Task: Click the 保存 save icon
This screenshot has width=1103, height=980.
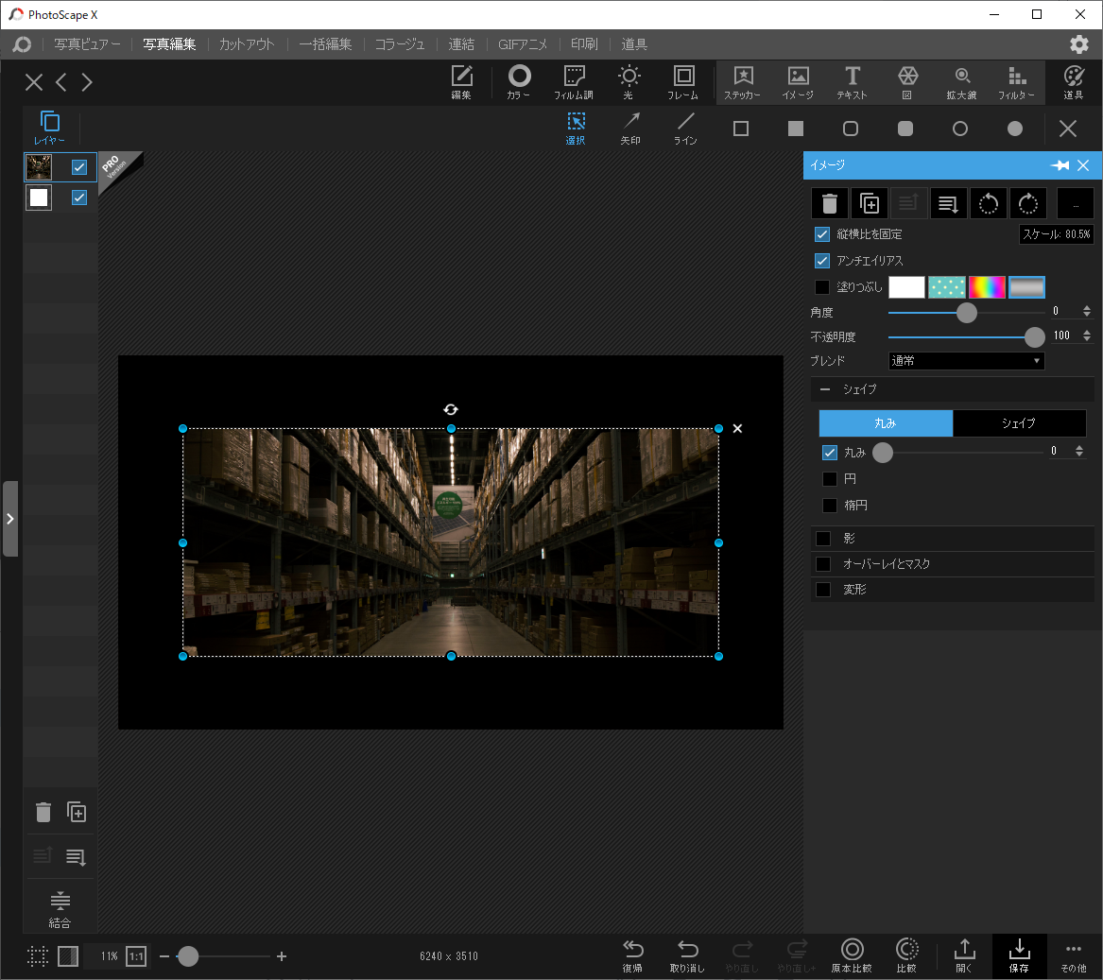Action: click(x=1019, y=954)
